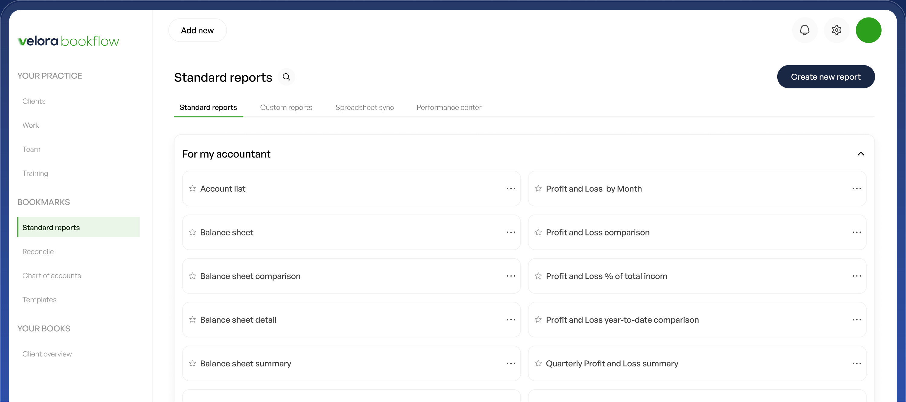906x402 pixels.
Task: Open Client overview in sidebar
Action: point(47,354)
